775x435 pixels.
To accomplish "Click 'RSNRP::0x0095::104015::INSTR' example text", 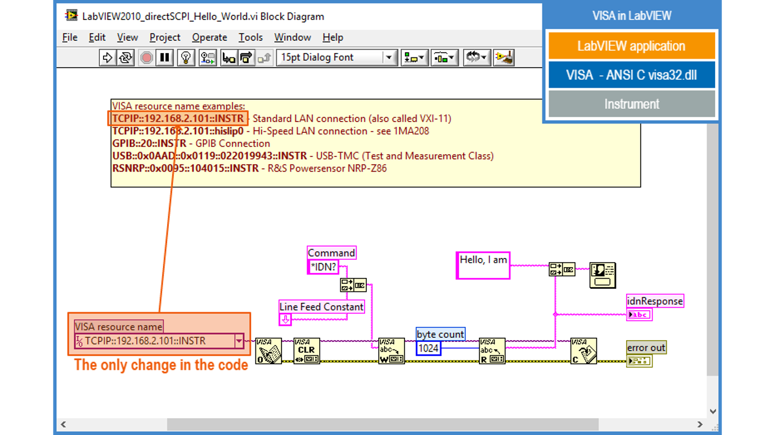I will [185, 168].
